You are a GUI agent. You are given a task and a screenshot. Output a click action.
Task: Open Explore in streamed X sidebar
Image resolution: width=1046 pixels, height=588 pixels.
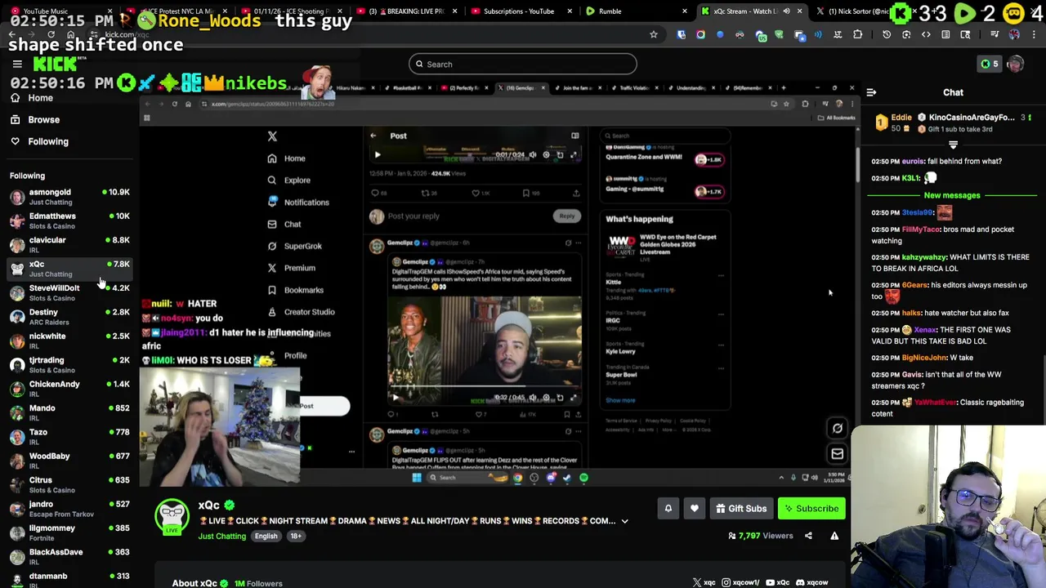289,180
